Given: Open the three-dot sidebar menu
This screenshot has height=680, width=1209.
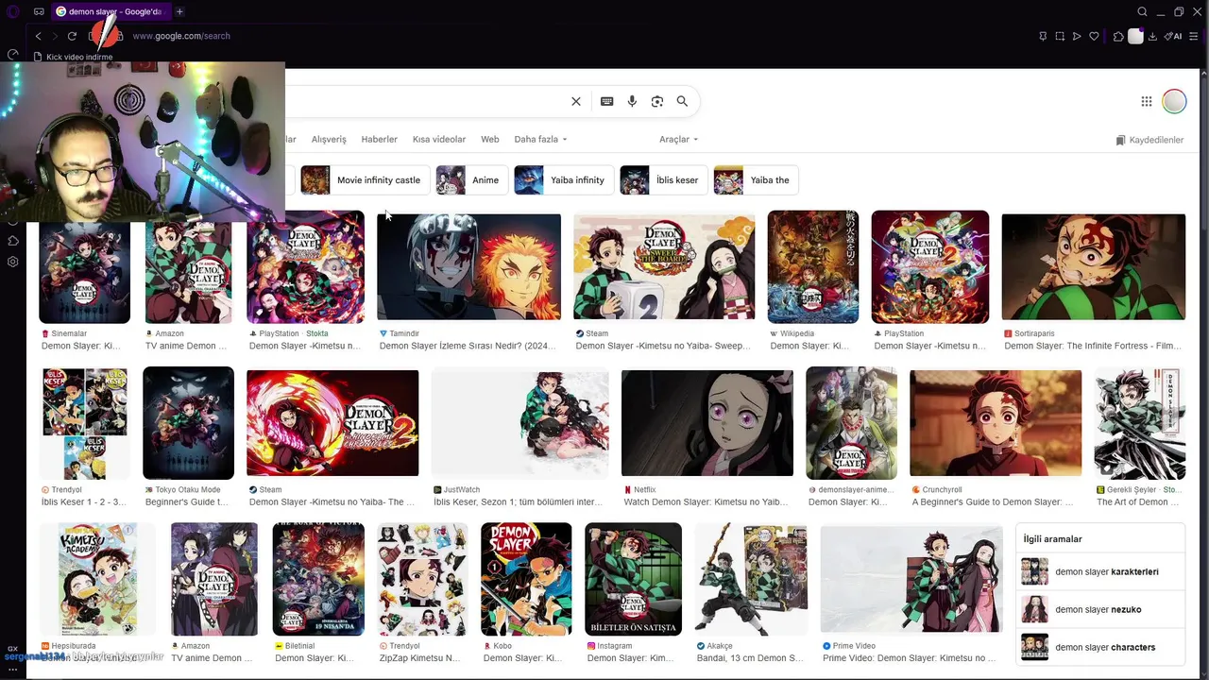Looking at the screenshot, I should click(x=13, y=669).
